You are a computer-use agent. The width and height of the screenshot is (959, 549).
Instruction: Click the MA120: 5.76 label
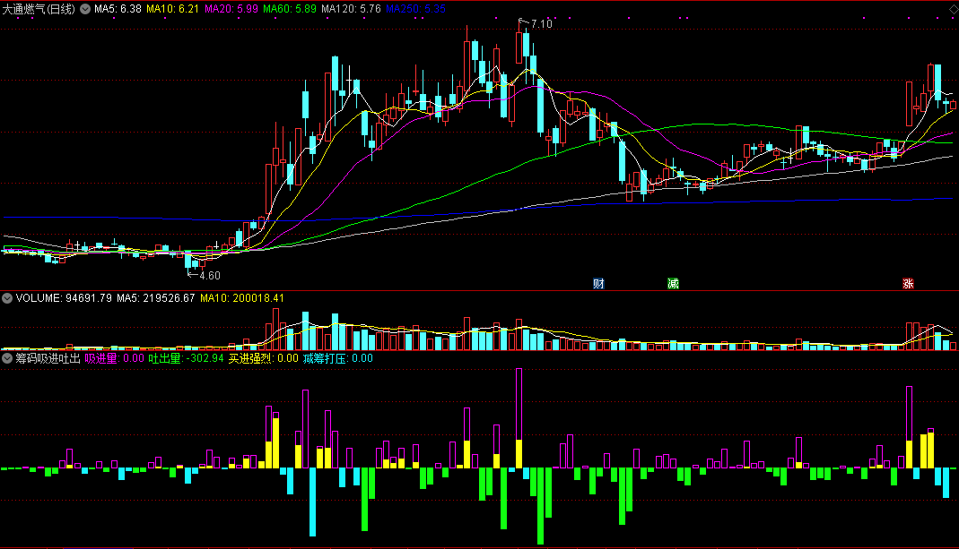tap(351, 9)
